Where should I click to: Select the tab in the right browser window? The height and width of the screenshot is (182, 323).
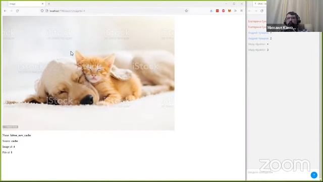(x=260, y=4)
